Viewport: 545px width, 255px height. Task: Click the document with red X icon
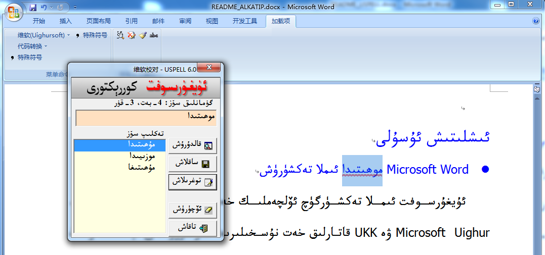pos(131,35)
